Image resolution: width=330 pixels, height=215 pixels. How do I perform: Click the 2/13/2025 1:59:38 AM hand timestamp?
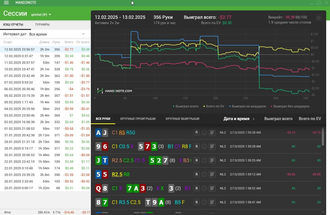click(x=245, y=132)
